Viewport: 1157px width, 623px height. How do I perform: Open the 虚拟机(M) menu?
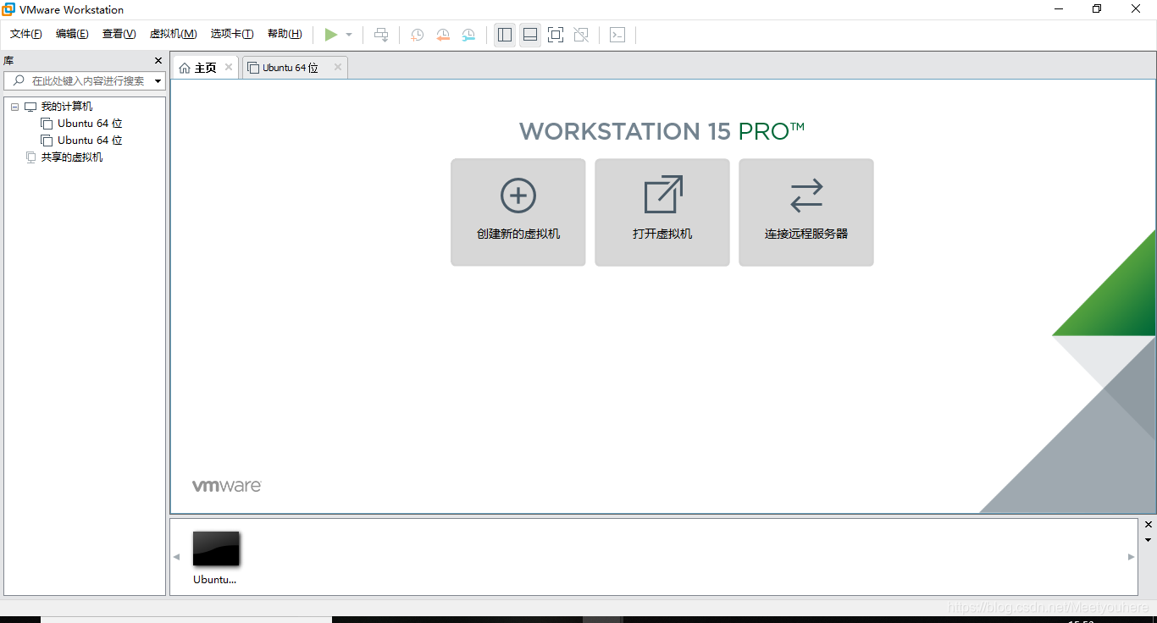(173, 34)
